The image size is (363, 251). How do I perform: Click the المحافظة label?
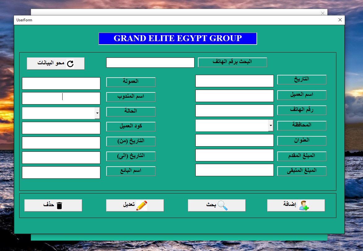[x=302, y=125]
